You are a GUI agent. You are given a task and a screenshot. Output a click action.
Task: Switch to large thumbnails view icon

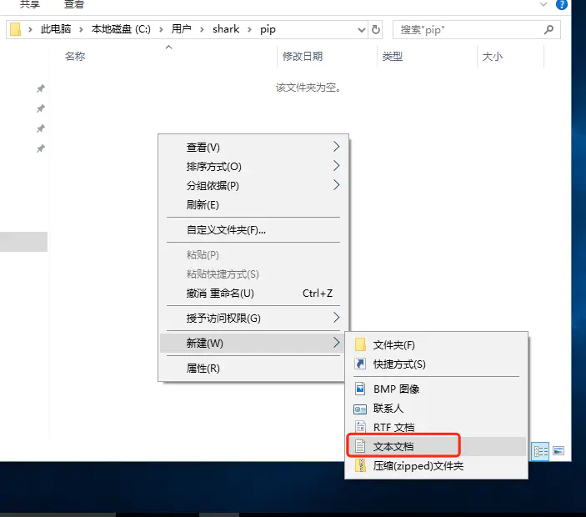(558, 451)
